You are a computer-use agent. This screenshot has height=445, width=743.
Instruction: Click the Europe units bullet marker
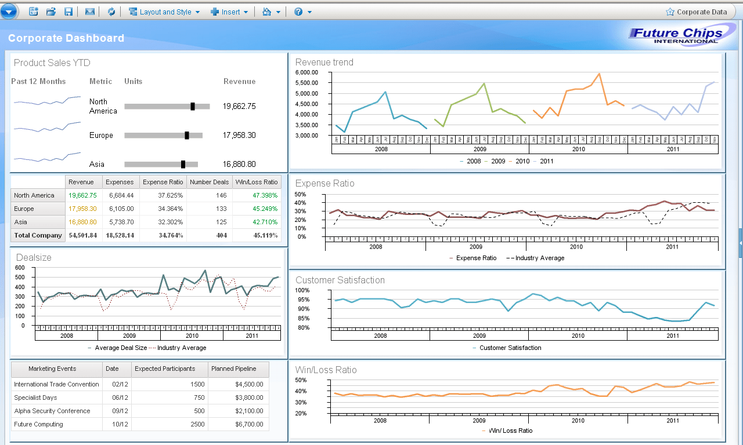pos(187,135)
